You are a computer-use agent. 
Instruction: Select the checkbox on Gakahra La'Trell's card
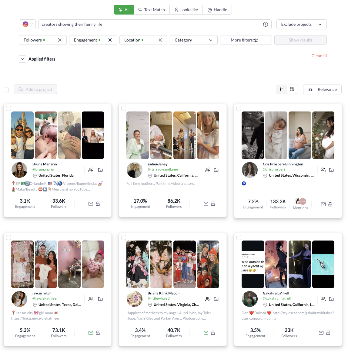(239, 237)
